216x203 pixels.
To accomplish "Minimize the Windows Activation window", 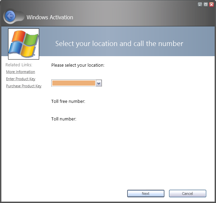I will (x=200, y=4).
